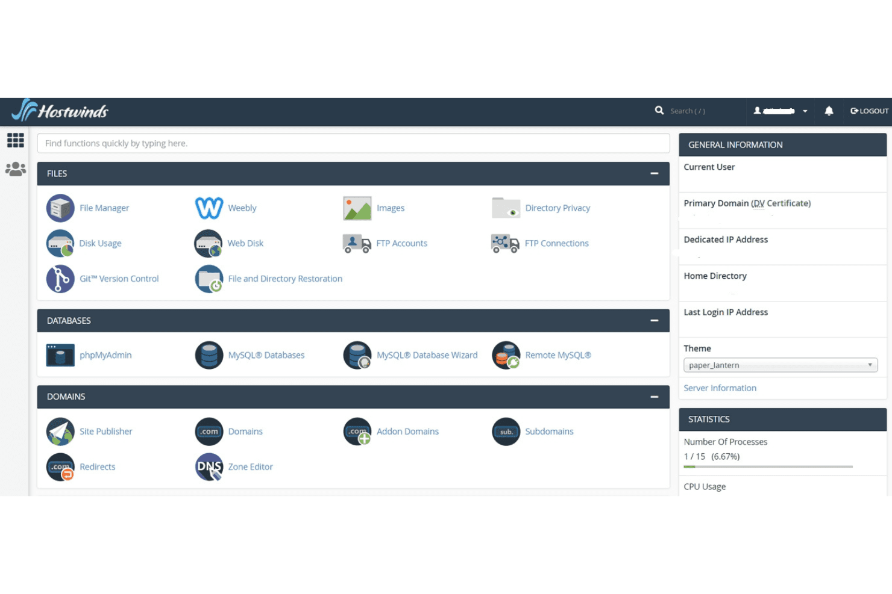Click the File and Directory Restoration icon
Viewport: 892px width, 594px height.
[x=209, y=279]
